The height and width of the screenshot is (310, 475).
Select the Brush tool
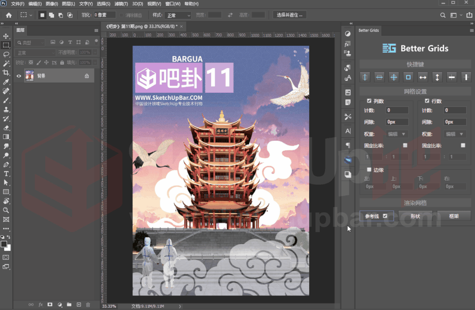coord(6,100)
